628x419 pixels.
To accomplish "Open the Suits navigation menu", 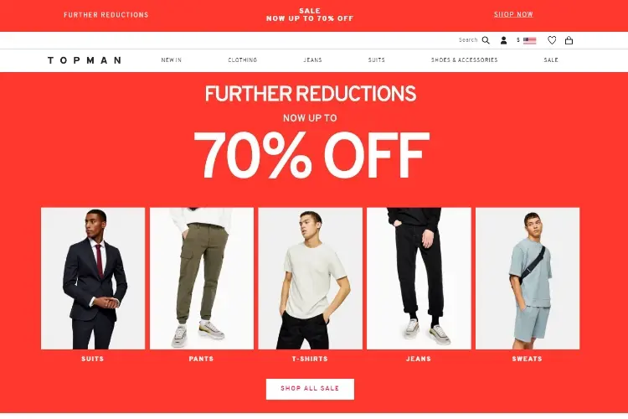I will point(377,60).
